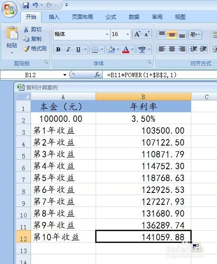Click the Copy (复制) button

[32, 39]
